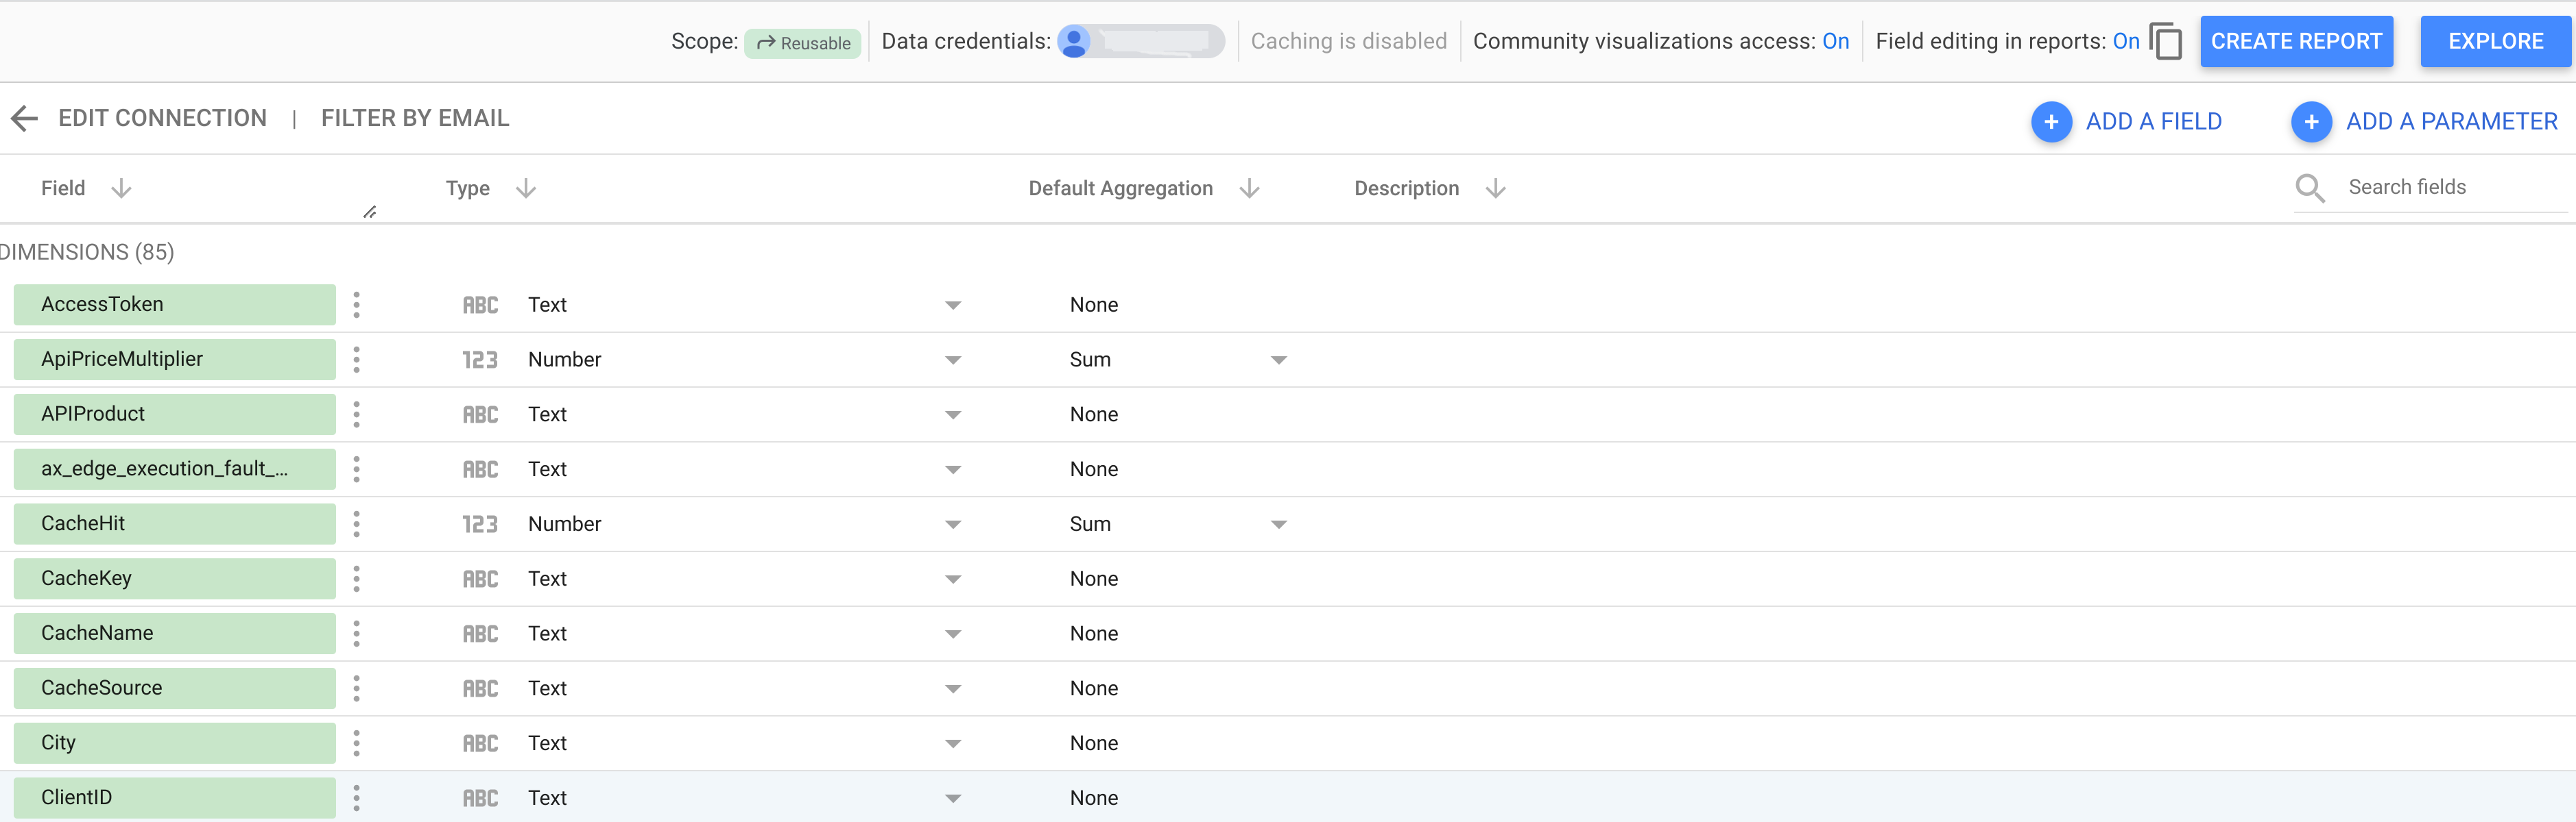Click FILTER BY EMAIL link
Image resolution: width=2576 pixels, height=822 pixels.
pos(414,118)
